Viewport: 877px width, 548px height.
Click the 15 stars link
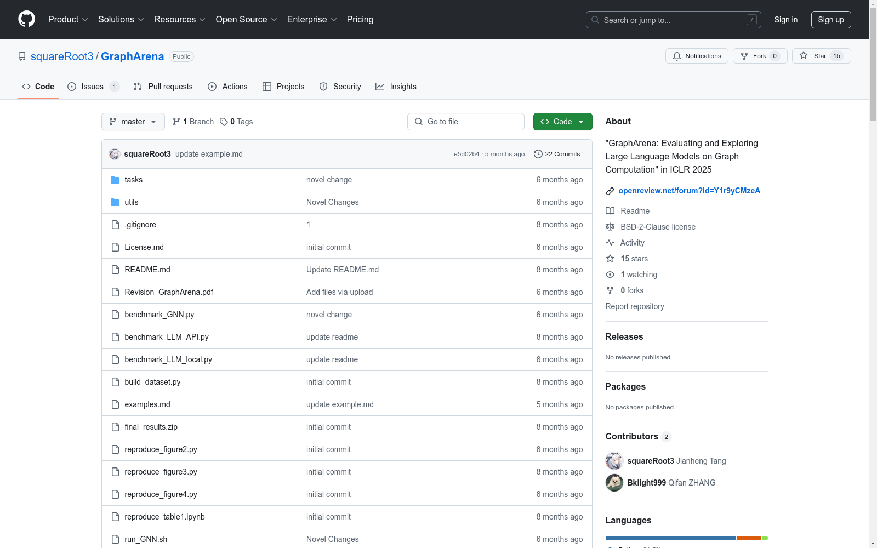point(634,259)
